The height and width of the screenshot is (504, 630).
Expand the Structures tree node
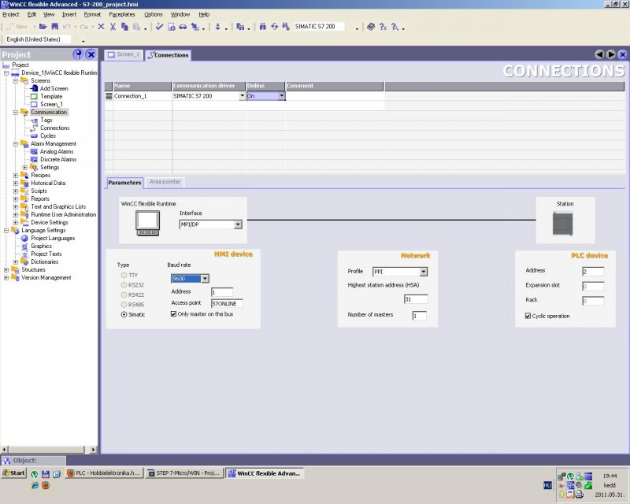tap(6, 269)
